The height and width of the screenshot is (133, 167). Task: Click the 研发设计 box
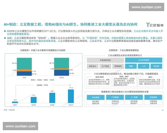tap(93, 66)
